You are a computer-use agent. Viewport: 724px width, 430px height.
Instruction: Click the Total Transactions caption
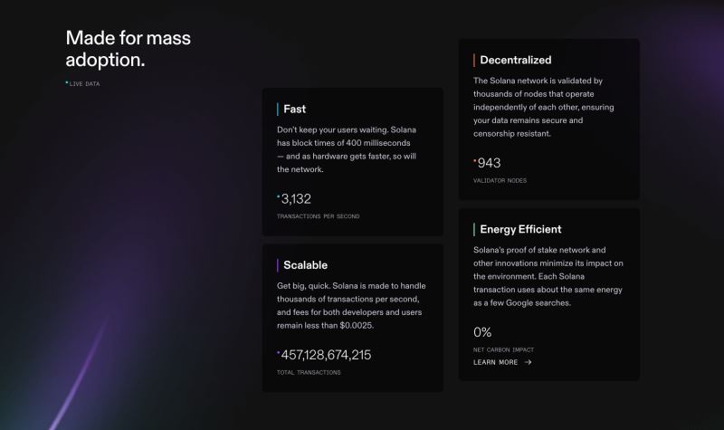(309, 372)
